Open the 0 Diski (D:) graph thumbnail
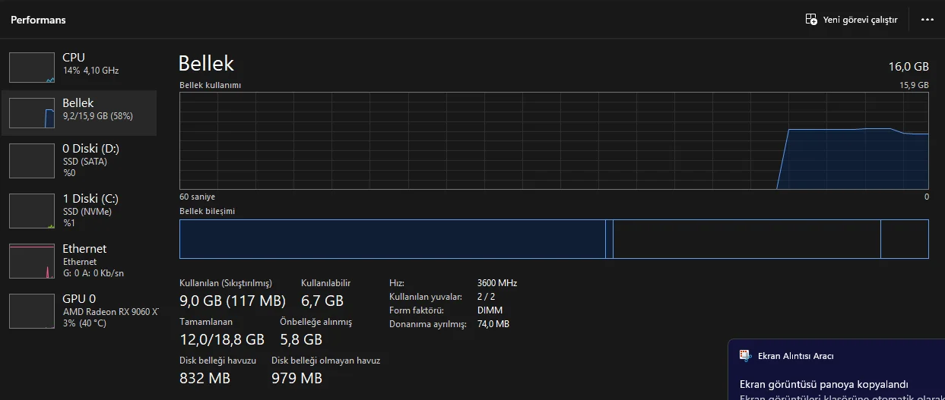The width and height of the screenshot is (945, 400). coord(32,161)
